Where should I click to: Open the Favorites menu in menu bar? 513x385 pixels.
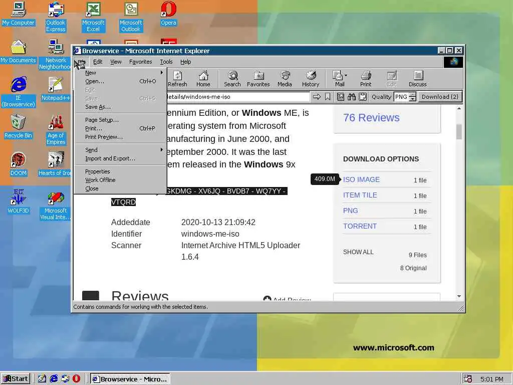(141, 62)
